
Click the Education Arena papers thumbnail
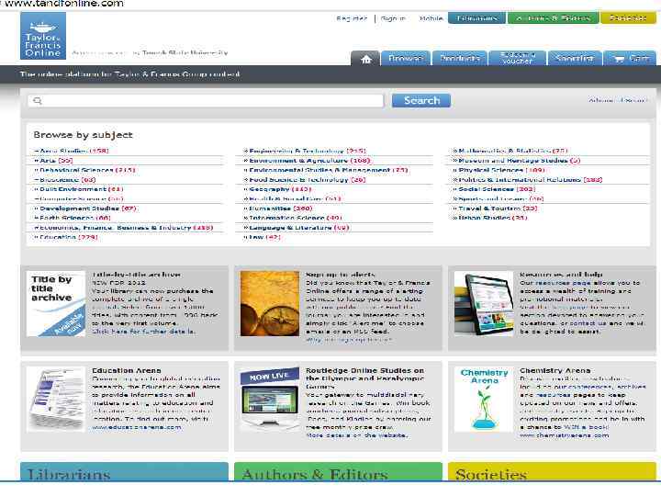(56, 400)
